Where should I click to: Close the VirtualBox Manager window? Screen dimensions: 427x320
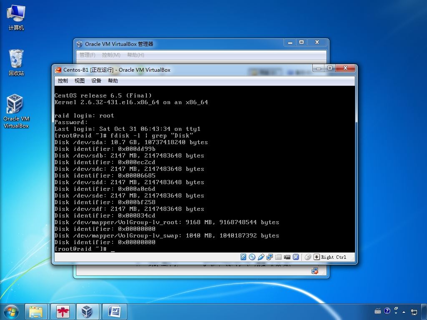(x=317, y=42)
